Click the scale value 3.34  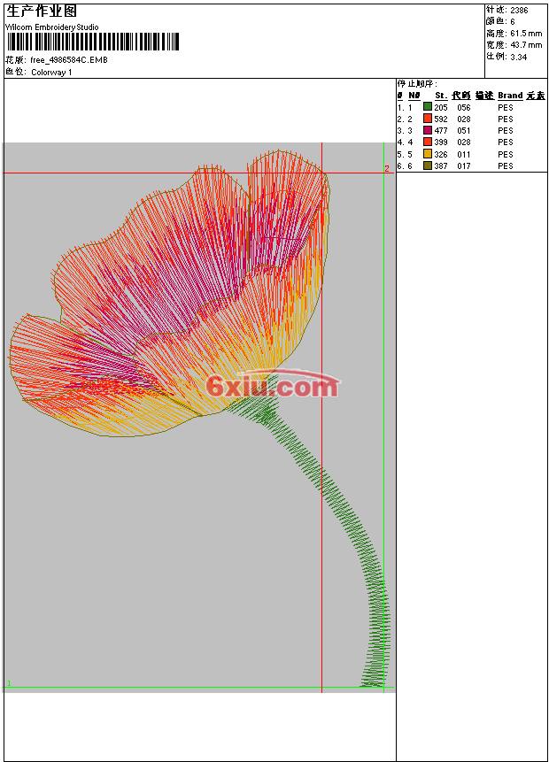click(518, 57)
